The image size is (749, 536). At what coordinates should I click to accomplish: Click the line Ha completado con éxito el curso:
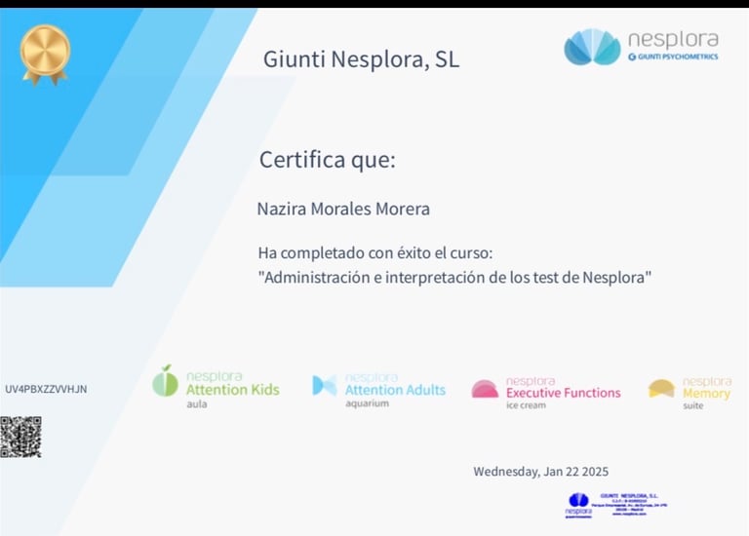coord(374,252)
